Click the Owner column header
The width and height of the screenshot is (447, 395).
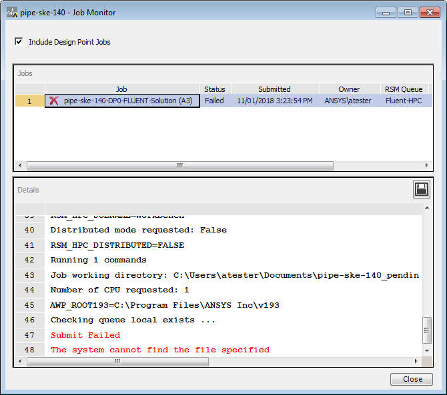[x=350, y=89]
